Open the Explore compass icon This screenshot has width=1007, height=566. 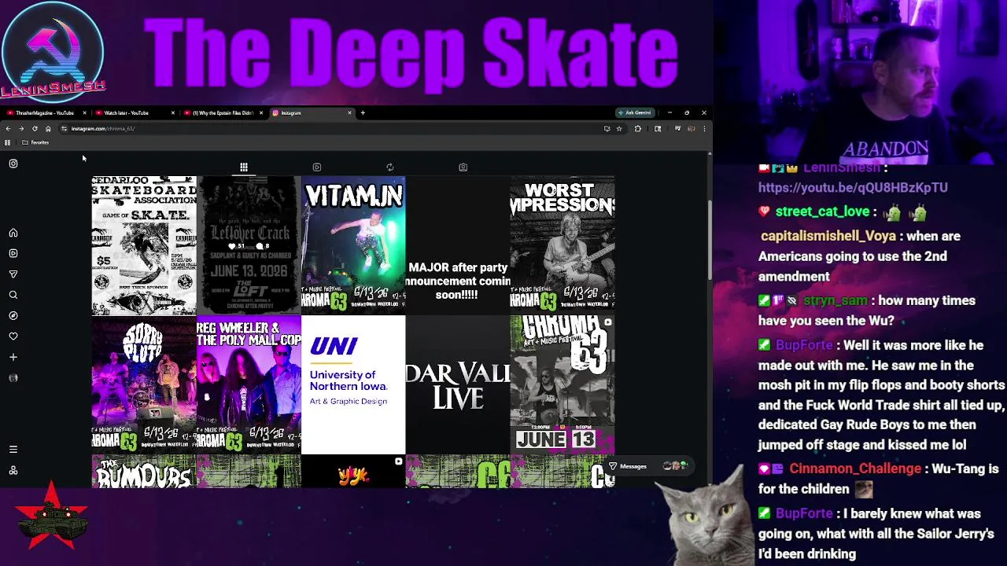pos(13,315)
